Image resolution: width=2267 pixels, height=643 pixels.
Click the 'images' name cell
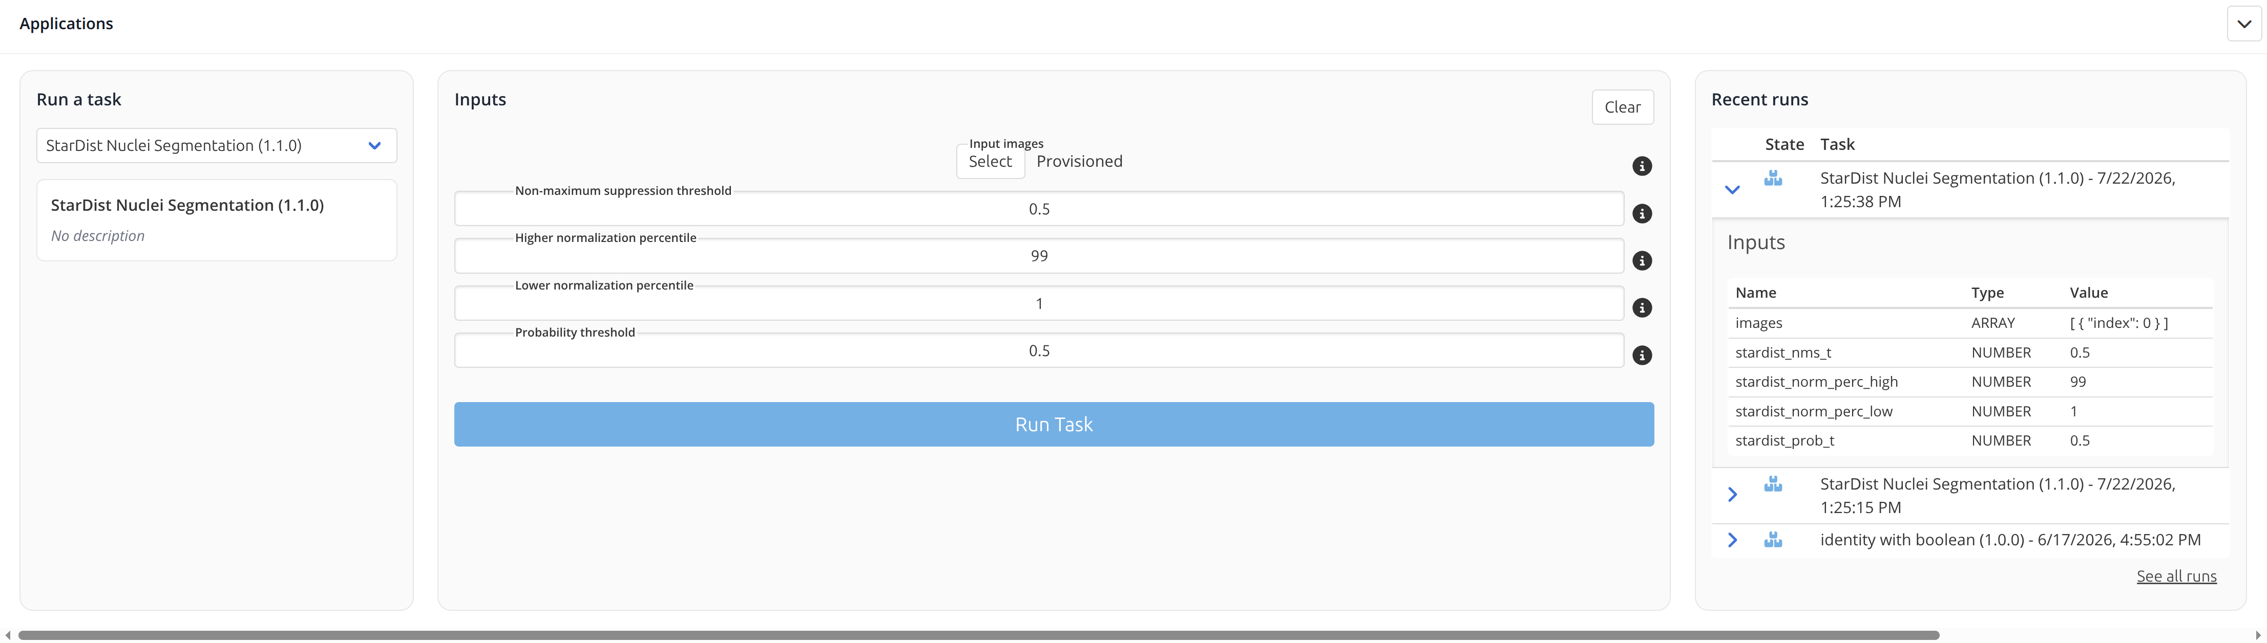point(1758,323)
